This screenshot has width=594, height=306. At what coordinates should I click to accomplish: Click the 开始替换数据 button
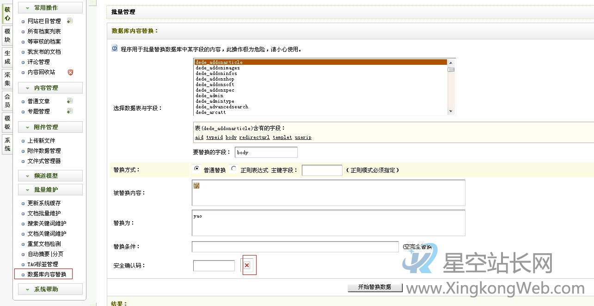click(375, 287)
